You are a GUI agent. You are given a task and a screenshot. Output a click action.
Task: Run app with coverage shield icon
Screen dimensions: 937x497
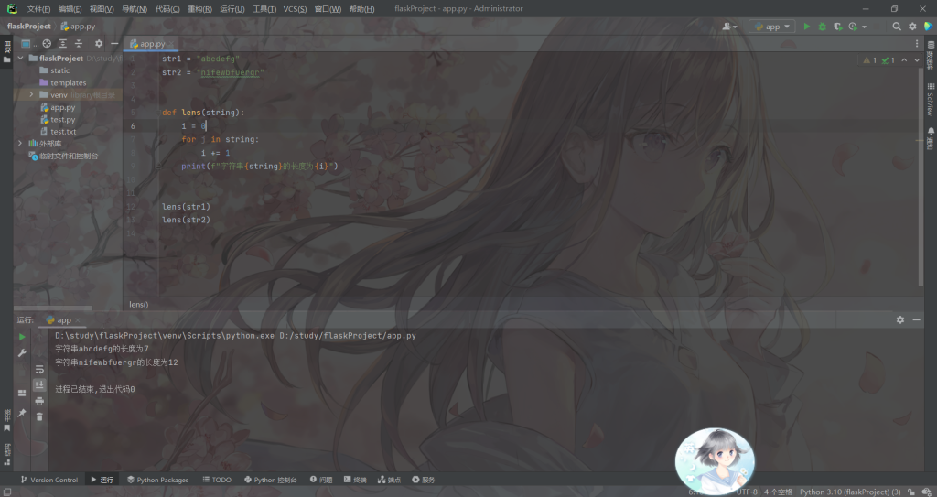coord(837,27)
